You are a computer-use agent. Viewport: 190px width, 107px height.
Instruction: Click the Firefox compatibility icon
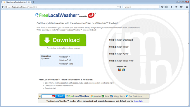coord(120,70)
